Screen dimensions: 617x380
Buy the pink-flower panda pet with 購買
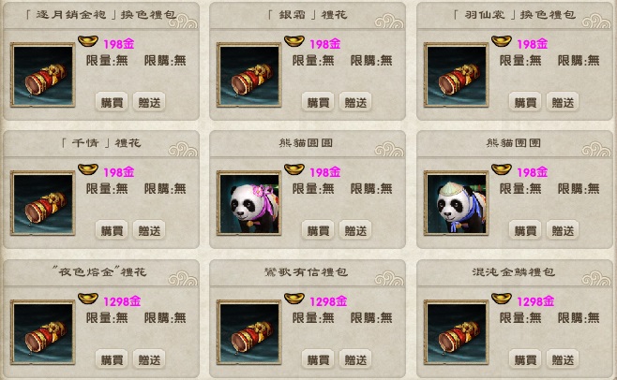point(318,230)
